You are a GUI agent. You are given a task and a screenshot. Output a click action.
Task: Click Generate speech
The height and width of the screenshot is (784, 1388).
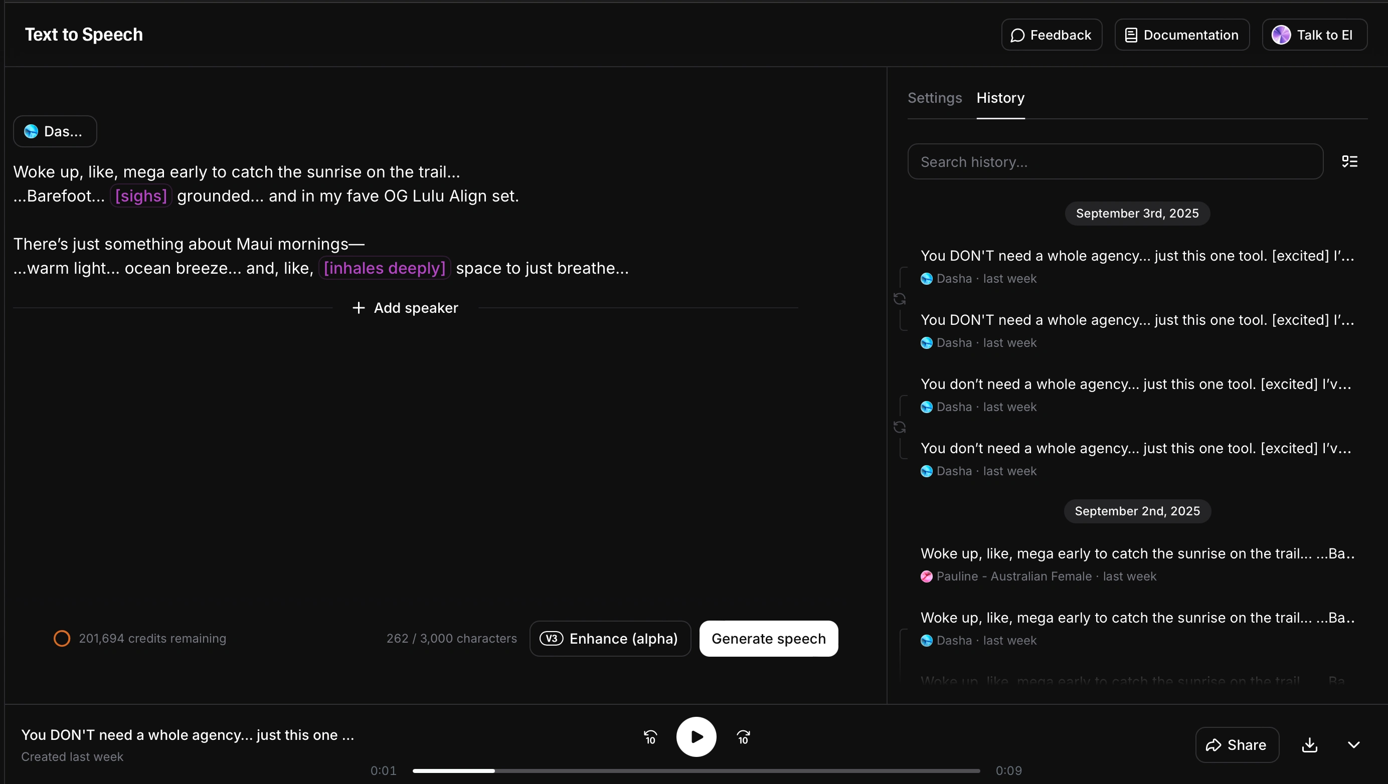click(768, 639)
